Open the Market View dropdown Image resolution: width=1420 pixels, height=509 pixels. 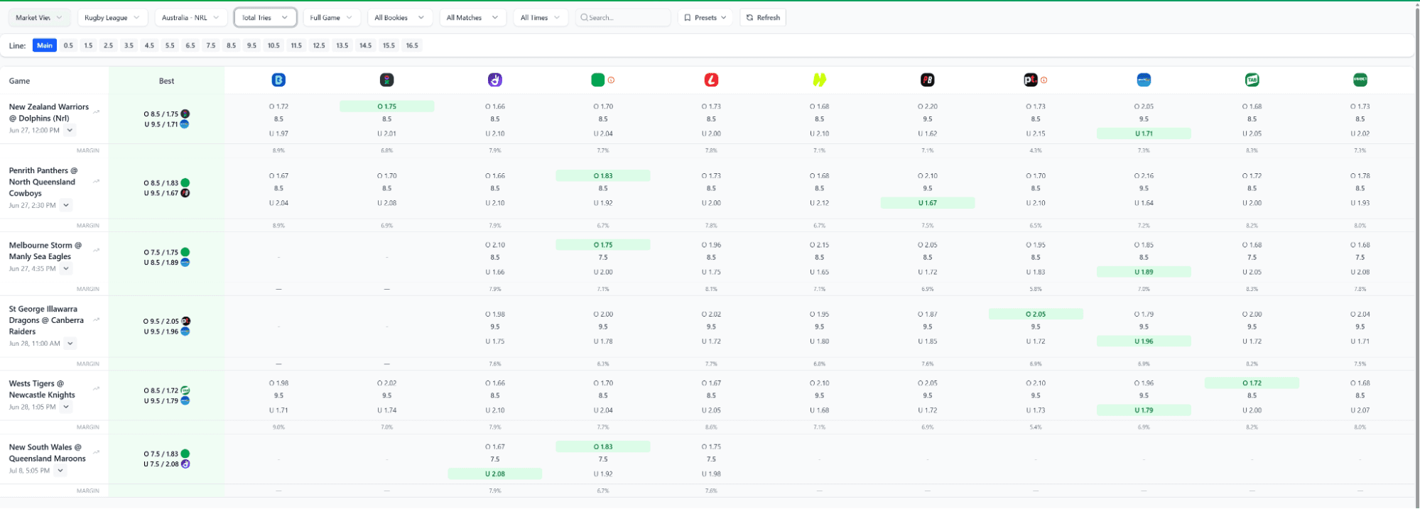click(x=39, y=18)
